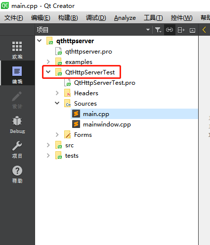This screenshot has height=245, width=210.
Task: Click the 项目 panel title
Action: tap(42, 30)
